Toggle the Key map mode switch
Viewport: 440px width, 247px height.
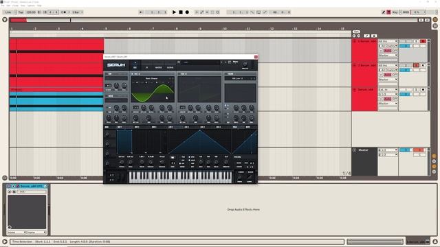pos(395,12)
